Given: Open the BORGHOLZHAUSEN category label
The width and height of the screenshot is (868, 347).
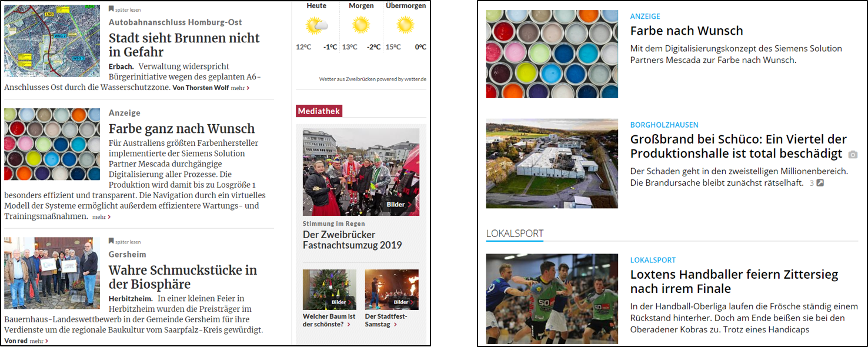Looking at the screenshot, I should coord(665,125).
